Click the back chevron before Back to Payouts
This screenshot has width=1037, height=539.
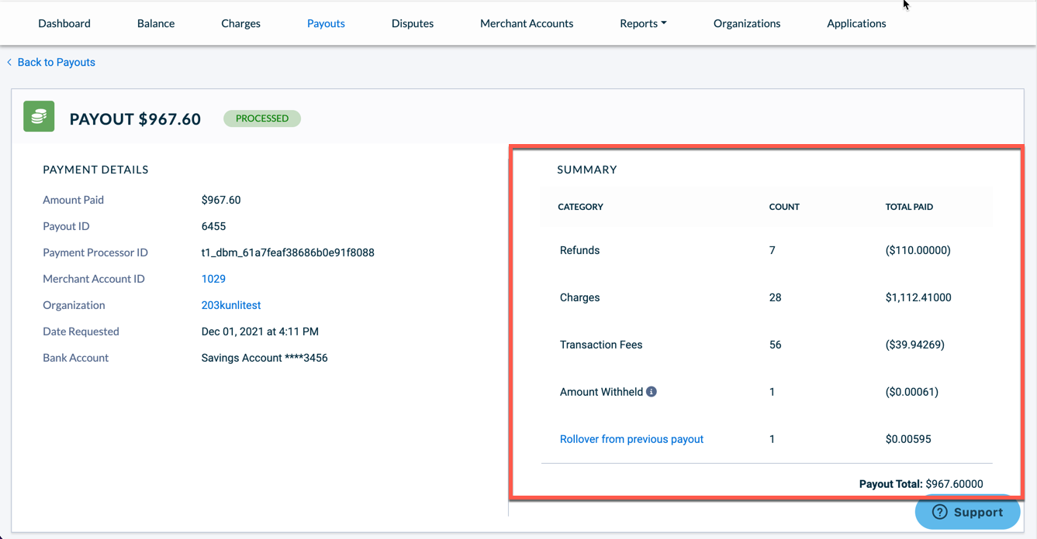(9, 62)
